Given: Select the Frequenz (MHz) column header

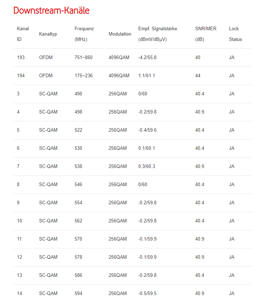Looking at the screenshot, I should (x=84, y=34).
